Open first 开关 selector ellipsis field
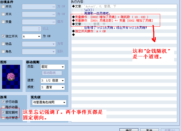The width and height of the screenshot is (181, 131). [x=39, y=7]
